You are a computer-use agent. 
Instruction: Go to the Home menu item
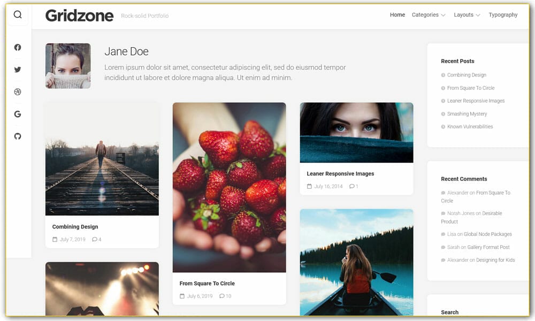coord(397,15)
